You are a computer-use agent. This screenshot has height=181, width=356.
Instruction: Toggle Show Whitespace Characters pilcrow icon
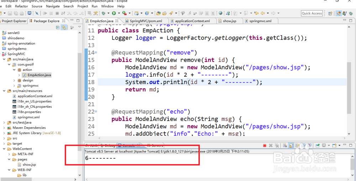(x=213, y=13)
